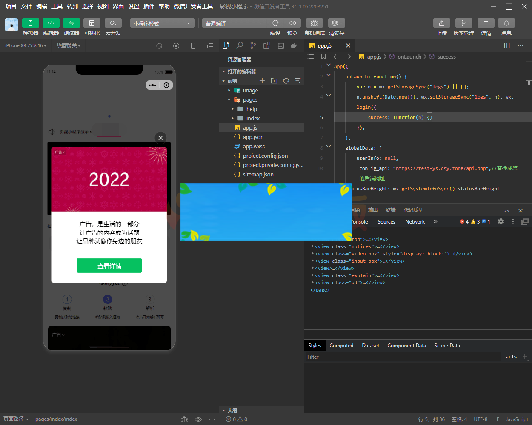Toggle the simulator panel button

[31, 23]
